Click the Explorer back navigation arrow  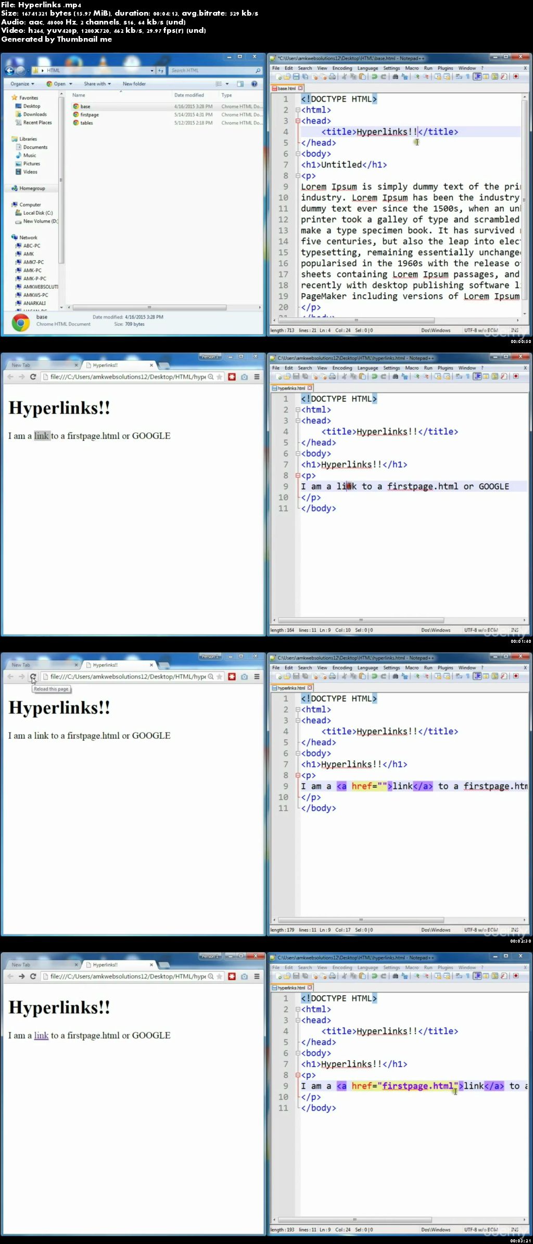(x=9, y=70)
